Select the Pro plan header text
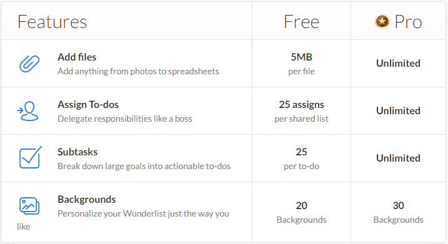 coord(408,22)
